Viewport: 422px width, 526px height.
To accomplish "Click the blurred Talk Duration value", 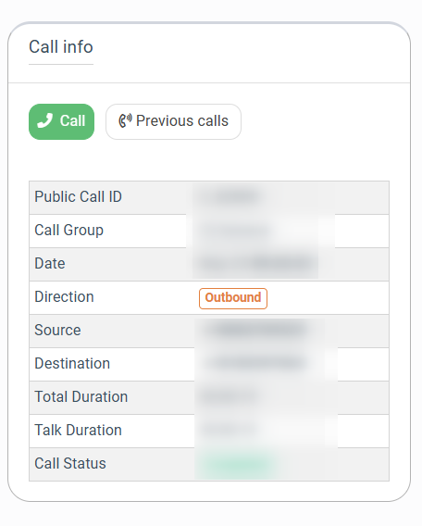I will click(229, 430).
